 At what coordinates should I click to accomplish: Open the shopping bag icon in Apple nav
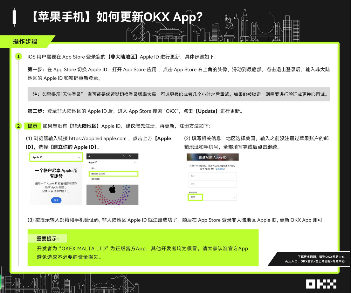tap(130, 156)
